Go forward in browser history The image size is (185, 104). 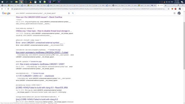click(x=5, y=9)
